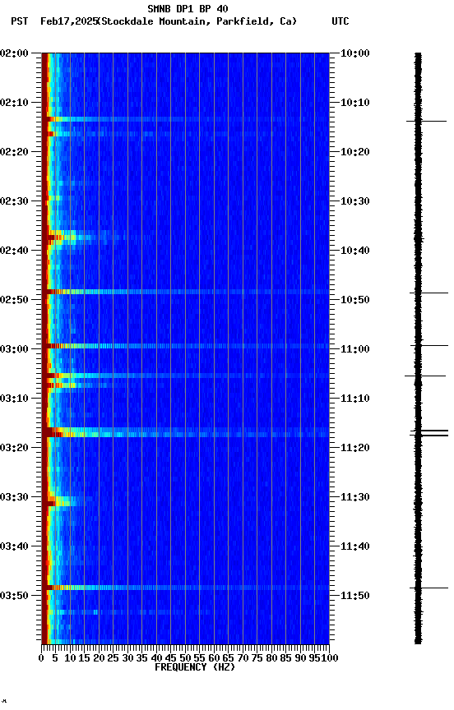The width and height of the screenshot is (454, 710).
Task: Click the spectrogram event band near 03:05
Action: 185,376
